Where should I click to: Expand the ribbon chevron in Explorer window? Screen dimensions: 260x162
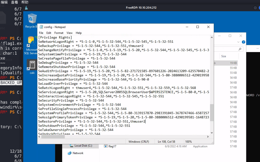(238, 42)
